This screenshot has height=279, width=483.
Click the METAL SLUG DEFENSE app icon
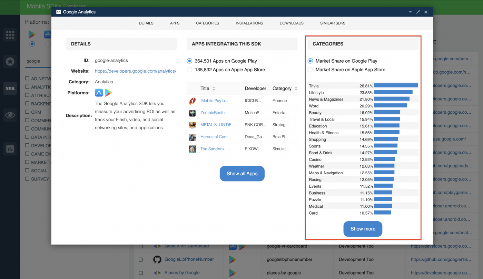tap(192, 125)
